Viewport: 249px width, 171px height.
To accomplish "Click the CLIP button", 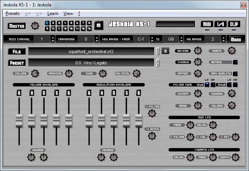I will click(x=234, y=24).
